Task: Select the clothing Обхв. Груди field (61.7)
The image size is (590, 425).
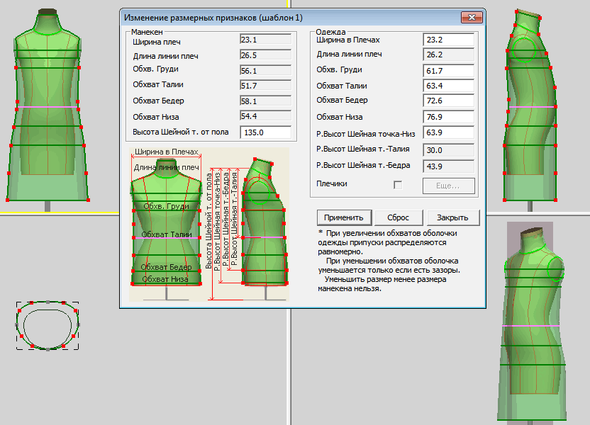Action: [x=448, y=70]
